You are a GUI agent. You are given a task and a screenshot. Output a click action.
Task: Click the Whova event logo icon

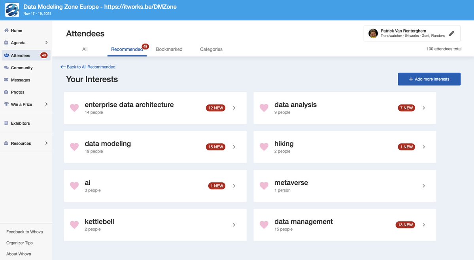pos(12,9)
